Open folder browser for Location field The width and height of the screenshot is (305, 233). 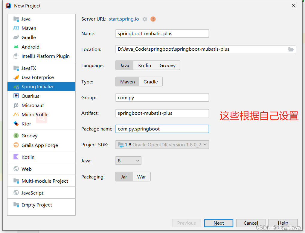[x=291, y=49]
